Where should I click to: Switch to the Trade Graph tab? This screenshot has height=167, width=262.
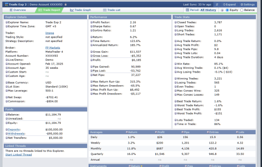point(80,10)
